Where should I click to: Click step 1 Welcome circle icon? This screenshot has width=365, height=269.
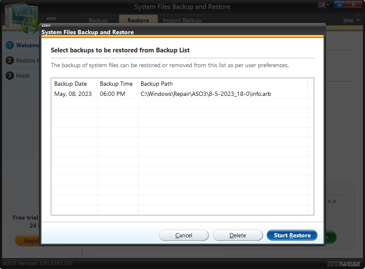[x=10, y=46]
